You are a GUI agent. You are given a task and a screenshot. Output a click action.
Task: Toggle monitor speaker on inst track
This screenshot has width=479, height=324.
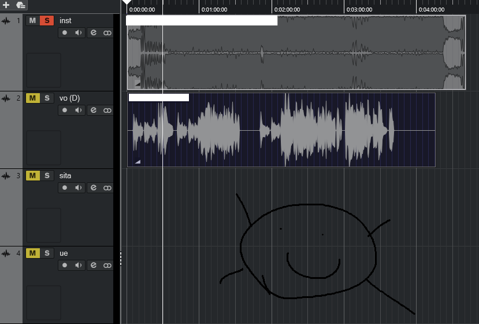79,32
